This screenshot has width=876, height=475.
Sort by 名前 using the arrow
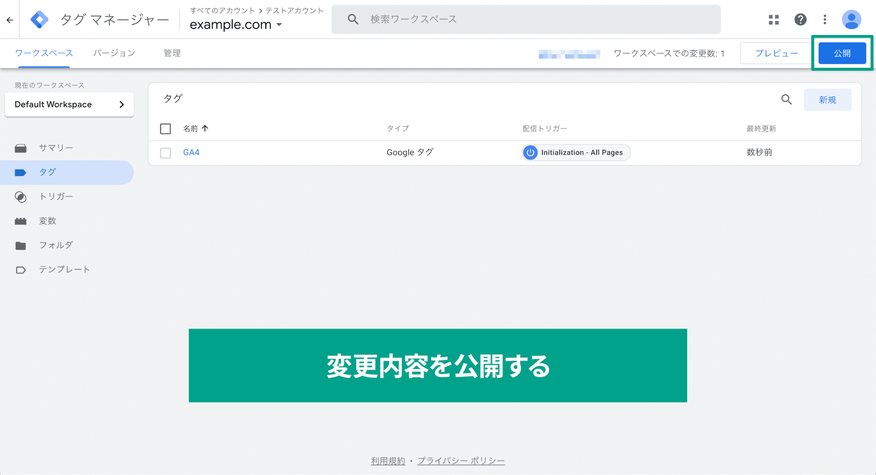tap(205, 128)
